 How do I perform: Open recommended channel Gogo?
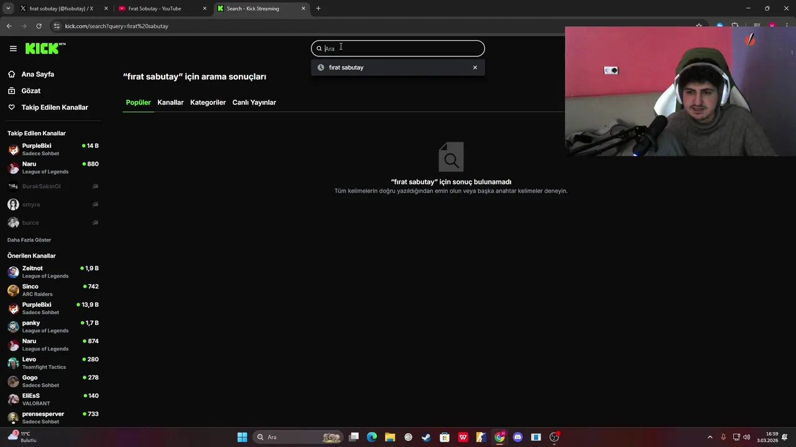point(53,381)
